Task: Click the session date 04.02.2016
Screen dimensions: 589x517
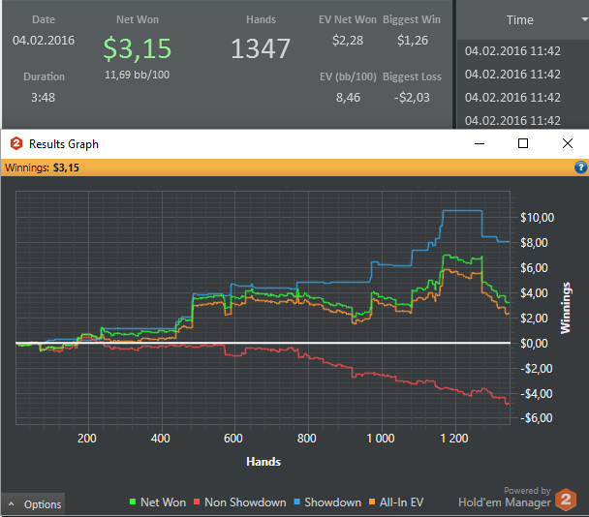Action: 44,40
